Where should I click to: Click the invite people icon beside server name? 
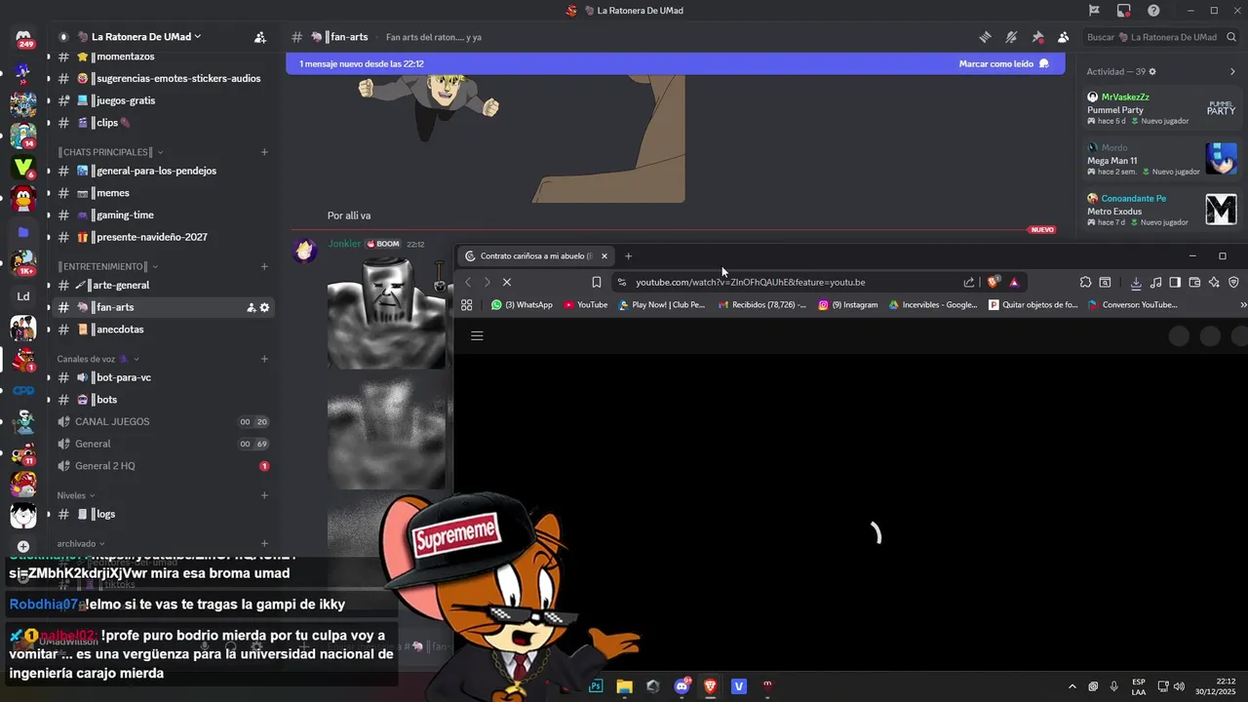(x=260, y=37)
